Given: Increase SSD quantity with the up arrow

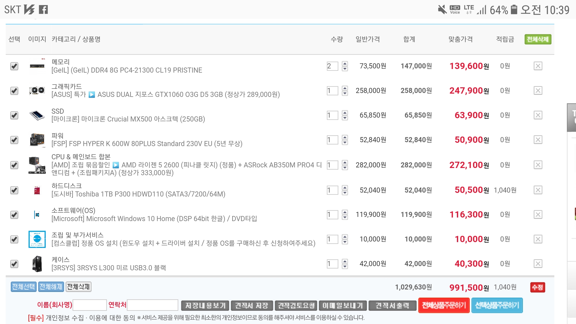Looking at the screenshot, I should [345, 113].
